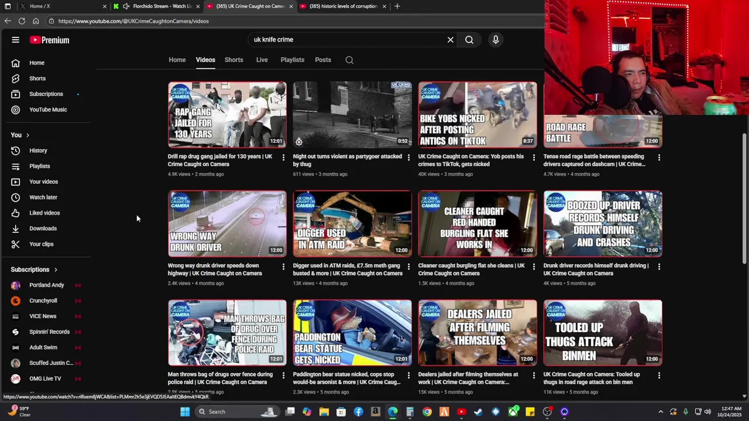
Task: Search within channel magnifier icon
Action: tap(349, 60)
